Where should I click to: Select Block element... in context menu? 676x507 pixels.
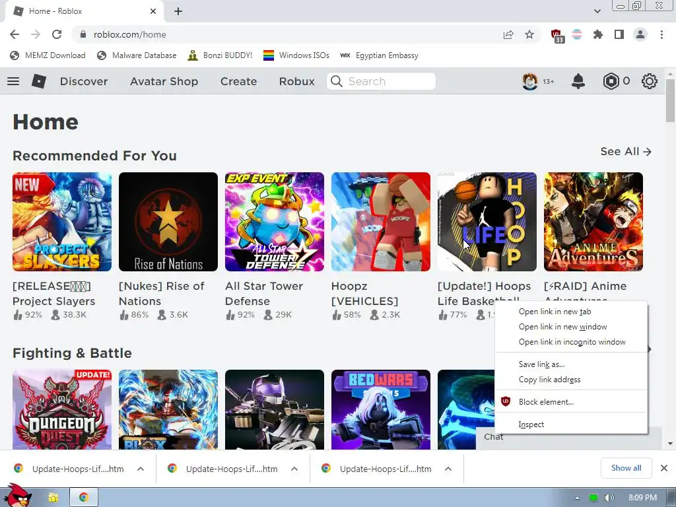tap(571, 402)
